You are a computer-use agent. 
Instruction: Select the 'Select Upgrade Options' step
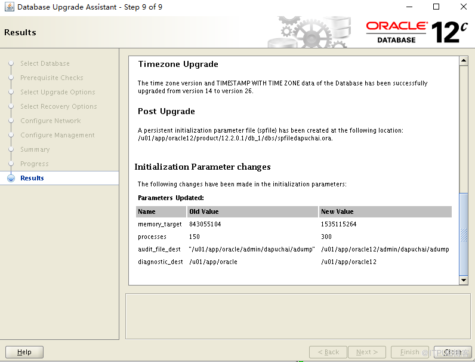click(57, 92)
